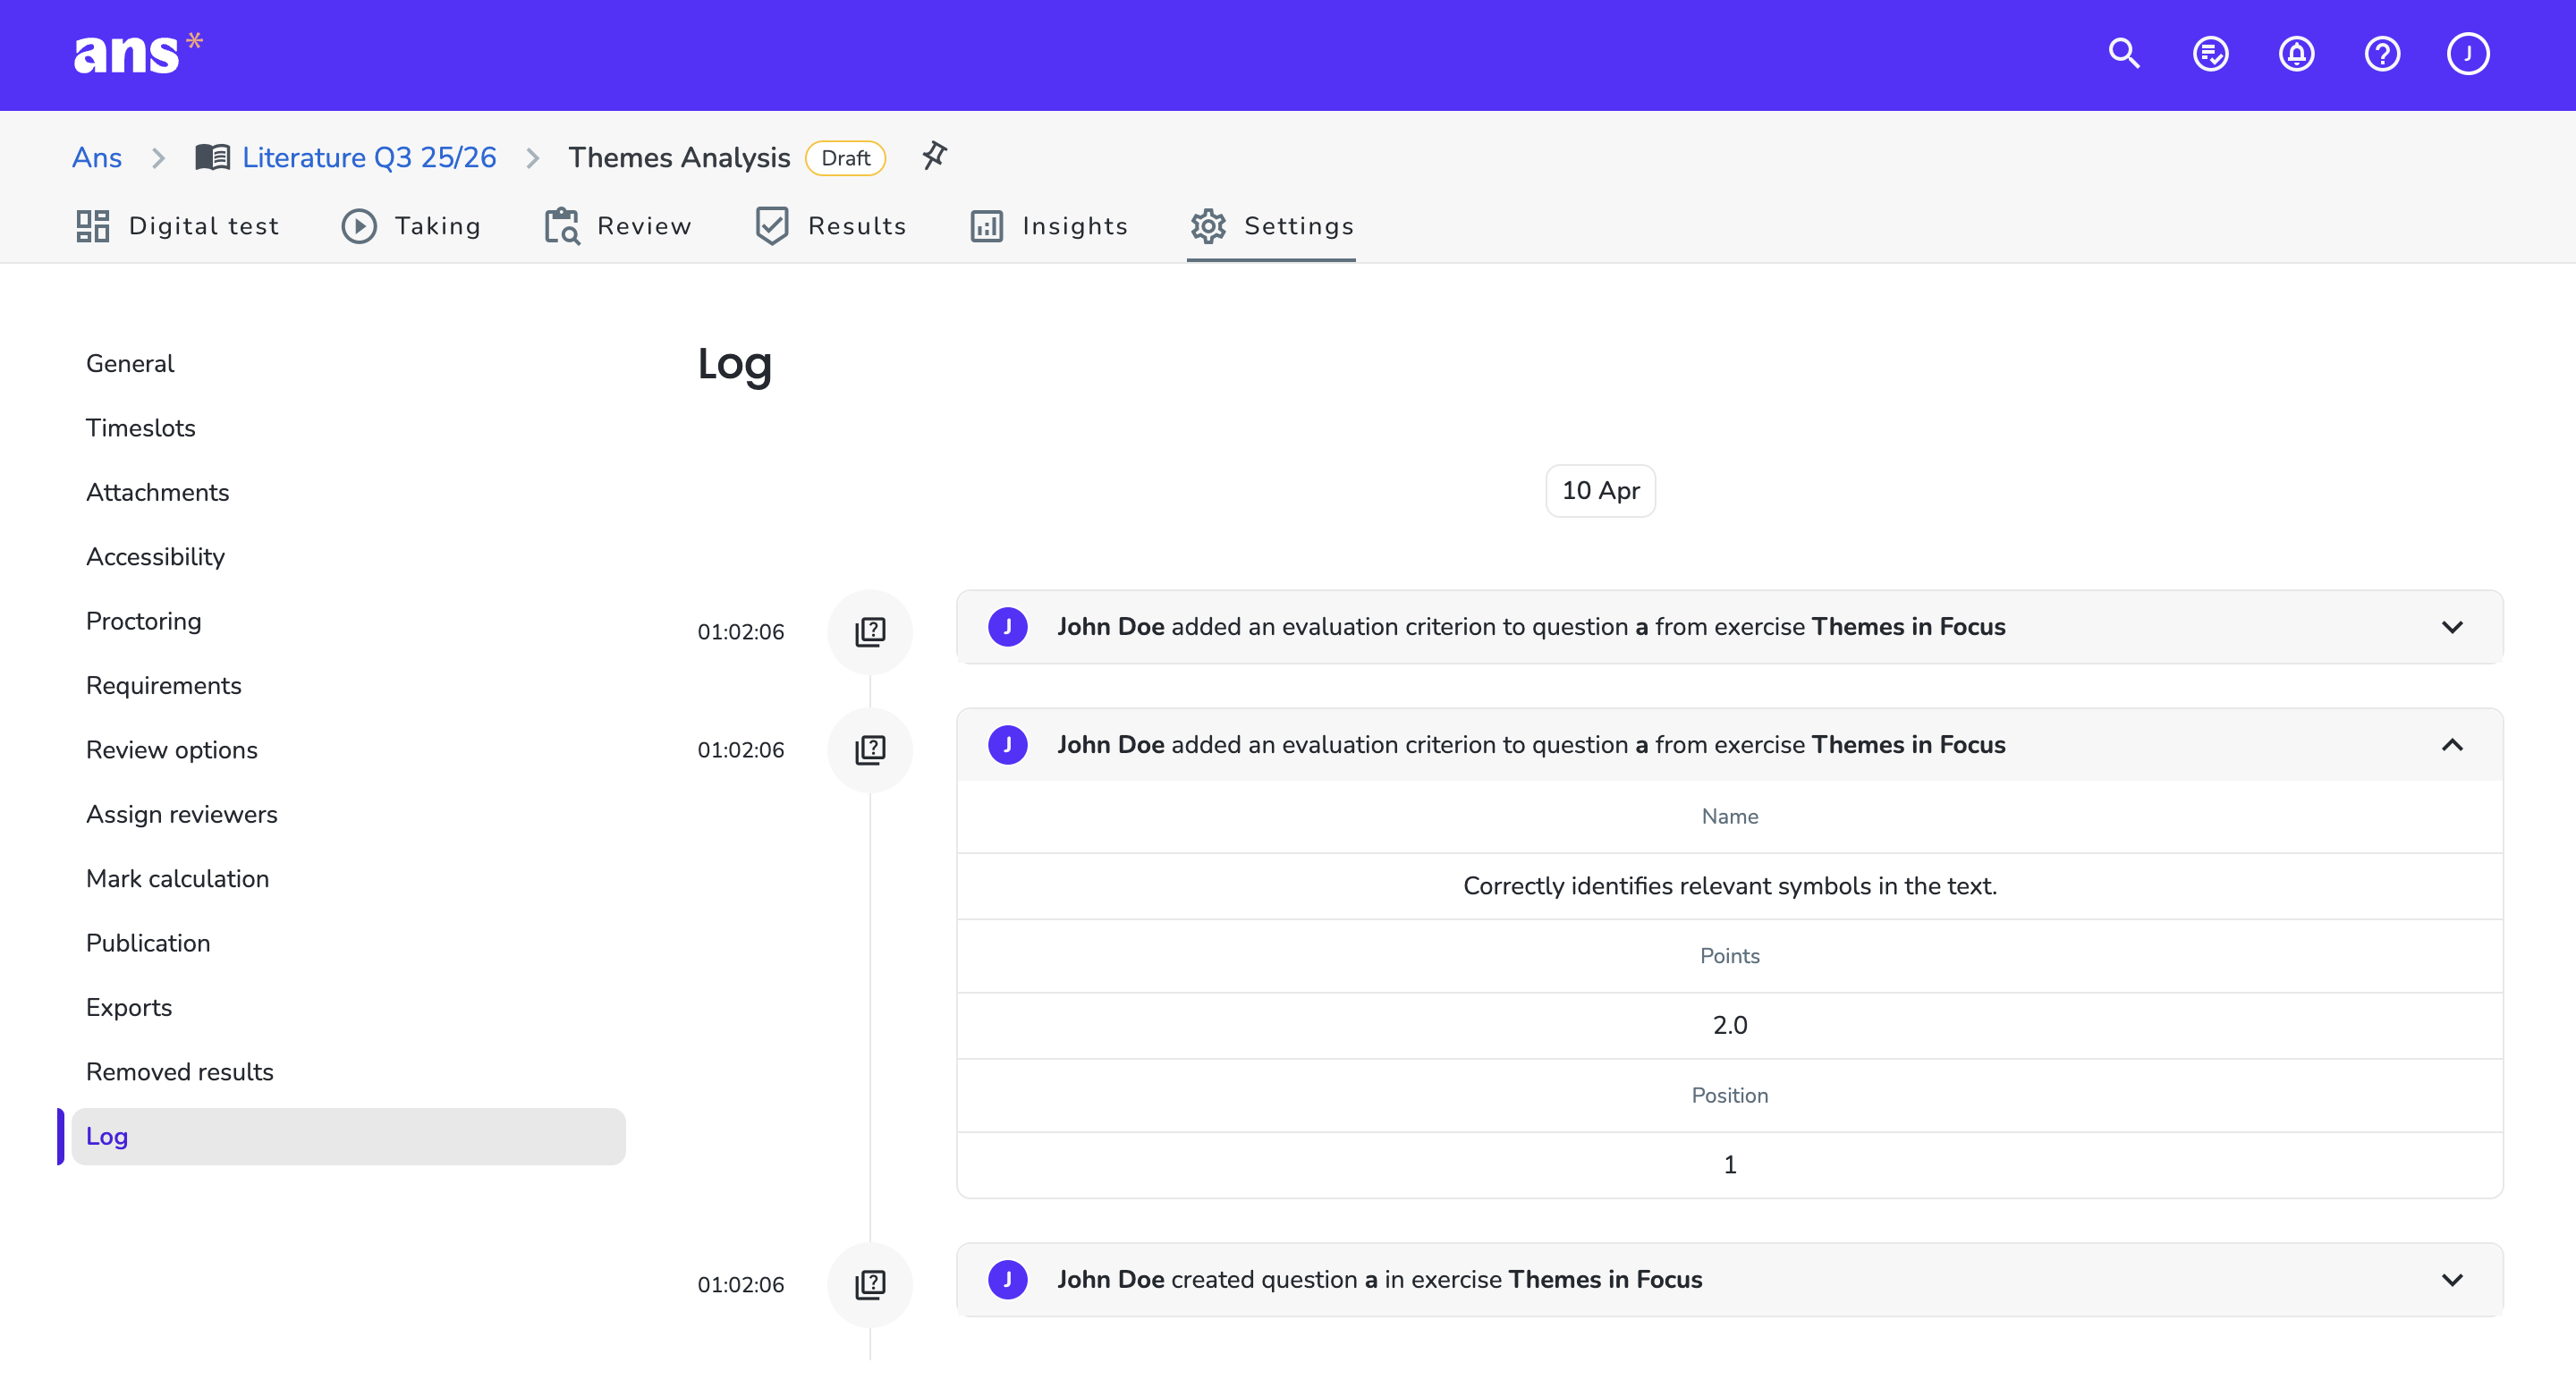Click the Results shield check icon
The height and width of the screenshot is (1388, 2576).
click(772, 226)
